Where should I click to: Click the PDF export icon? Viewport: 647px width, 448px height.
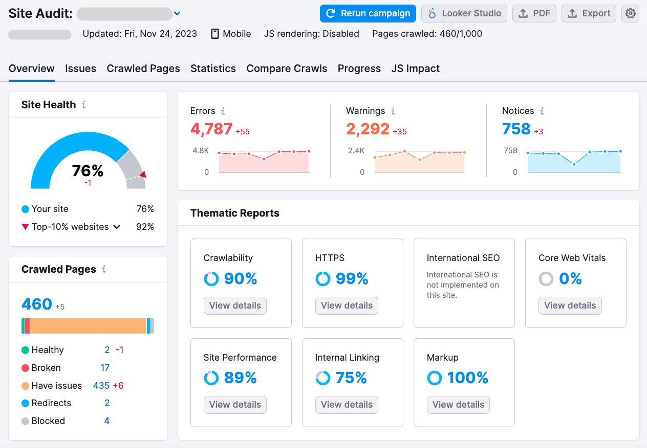[523, 13]
